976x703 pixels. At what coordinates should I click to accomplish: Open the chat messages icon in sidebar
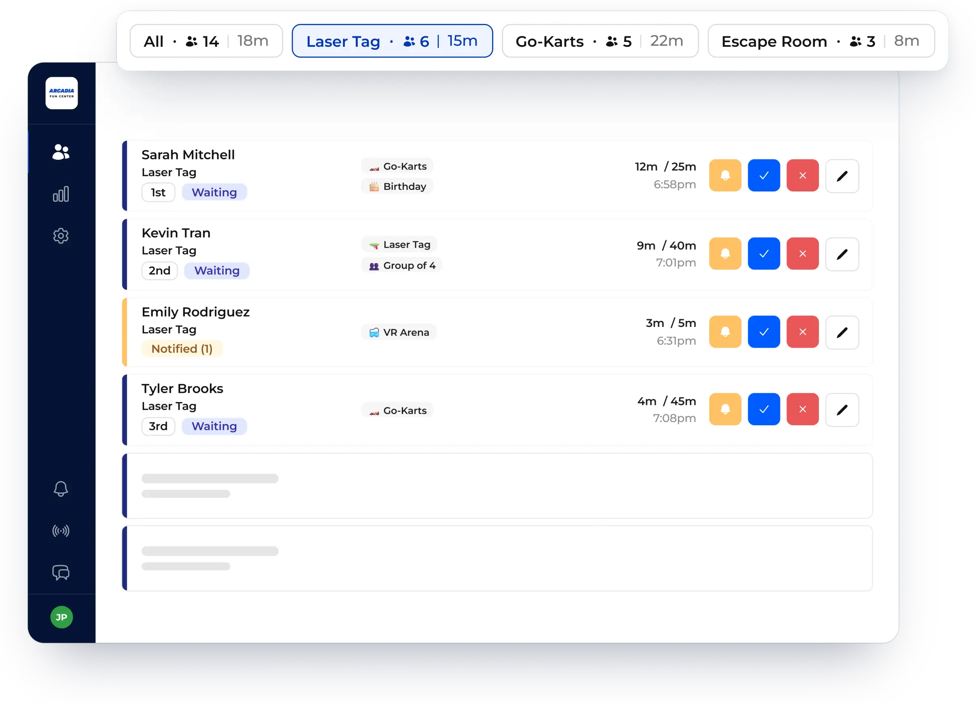[61, 572]
